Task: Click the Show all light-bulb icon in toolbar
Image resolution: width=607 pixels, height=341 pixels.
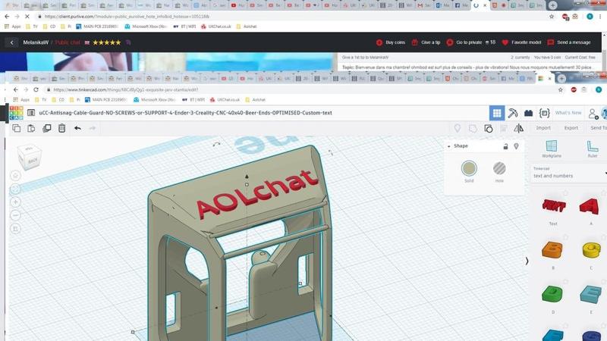Action: 458,128
